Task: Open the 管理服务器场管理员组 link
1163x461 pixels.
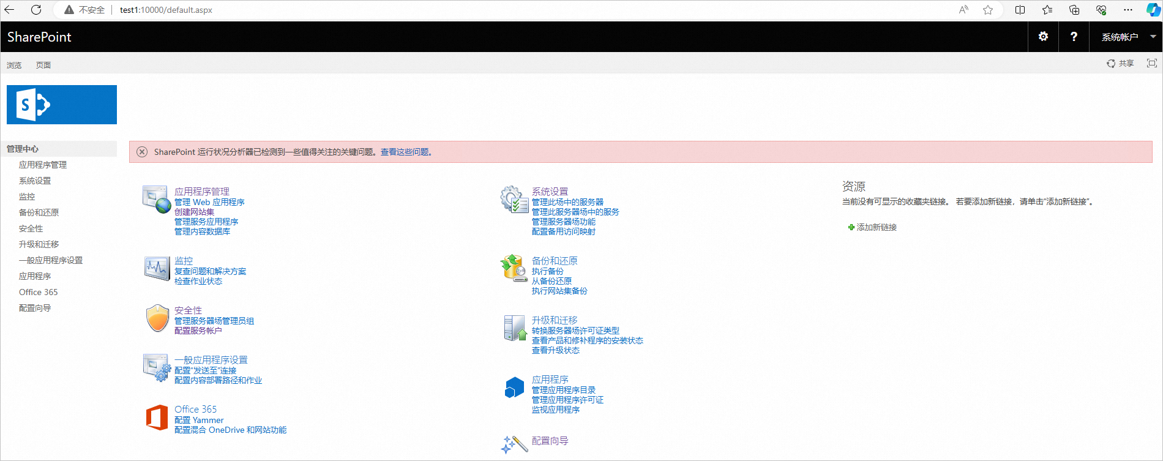Action: pyautogui.click(x=214, y=321)
